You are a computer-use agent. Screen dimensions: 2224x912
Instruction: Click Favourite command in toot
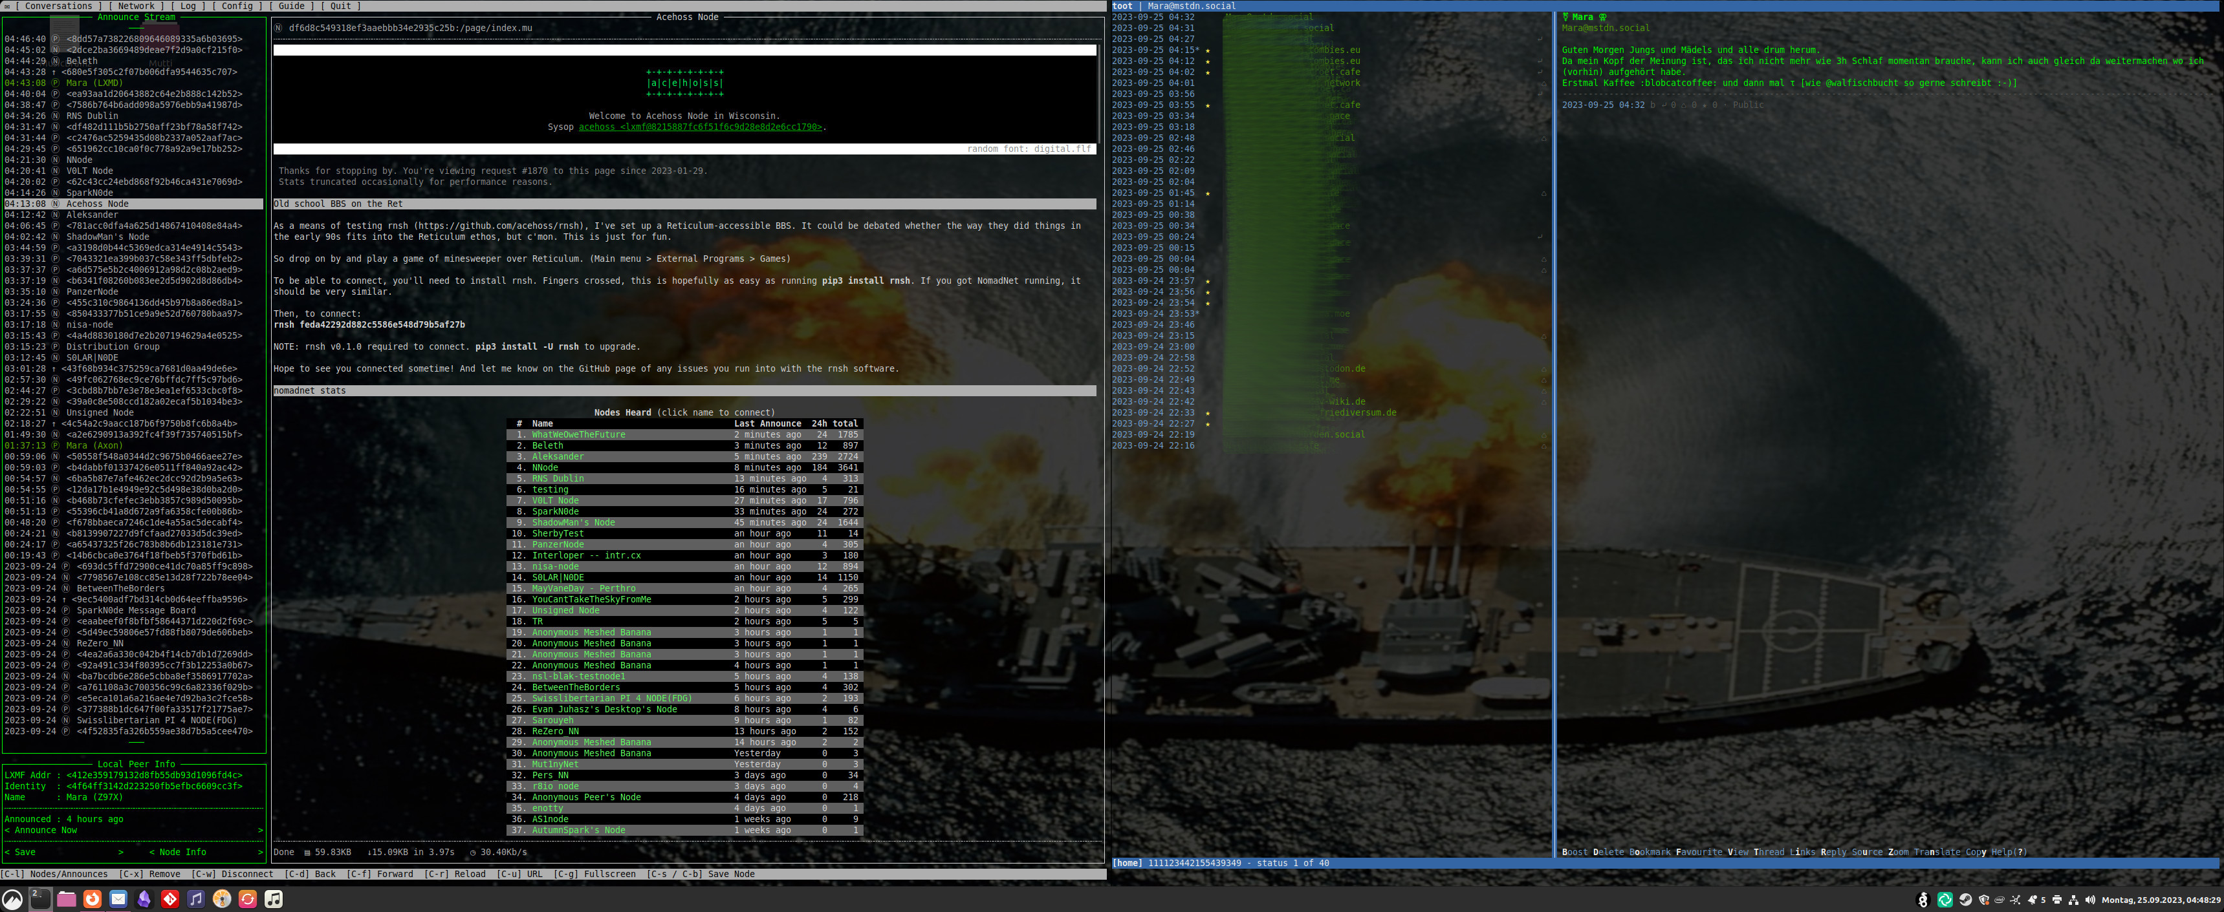[1699, 853]
